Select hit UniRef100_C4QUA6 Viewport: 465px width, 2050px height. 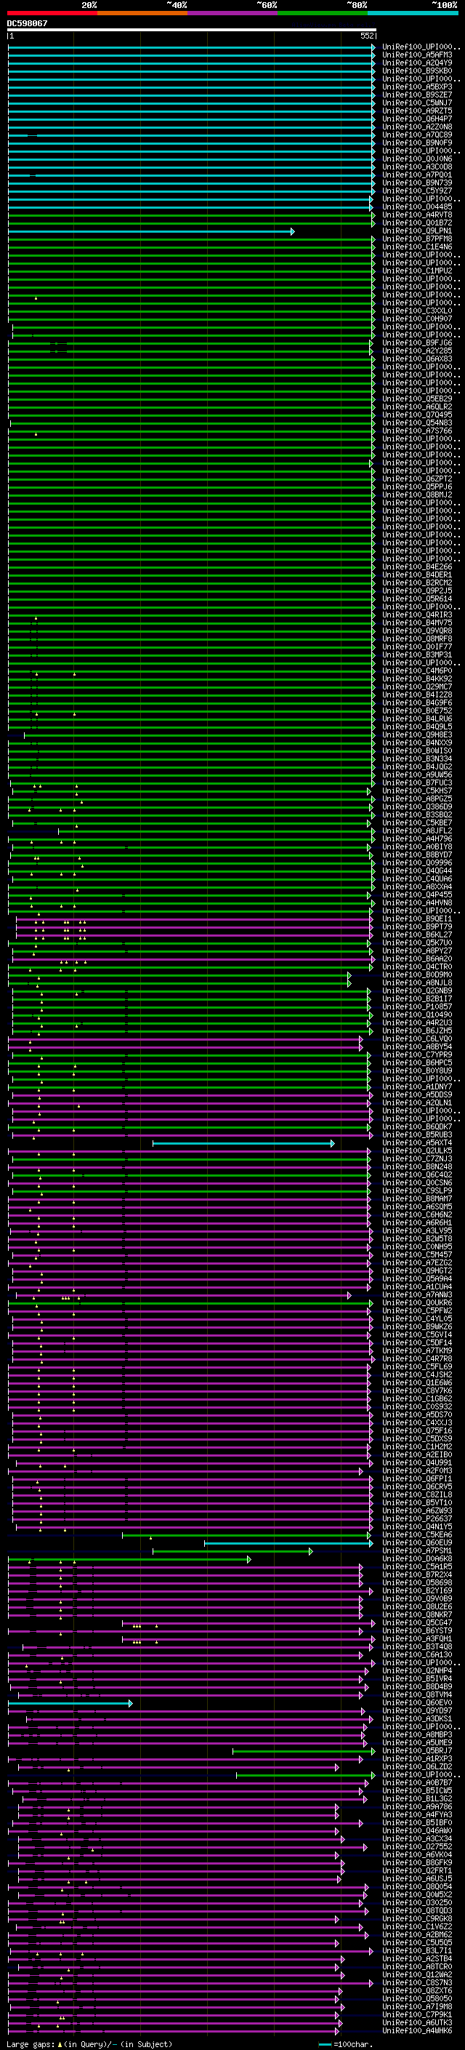pos(417,879)
